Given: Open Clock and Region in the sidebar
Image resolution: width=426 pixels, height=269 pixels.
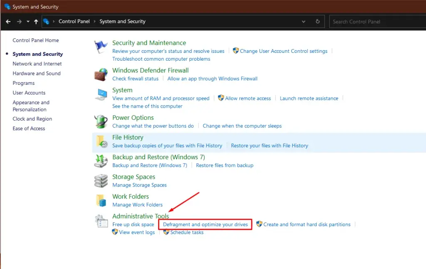Looking at the screenshot, I should (32, 118).
